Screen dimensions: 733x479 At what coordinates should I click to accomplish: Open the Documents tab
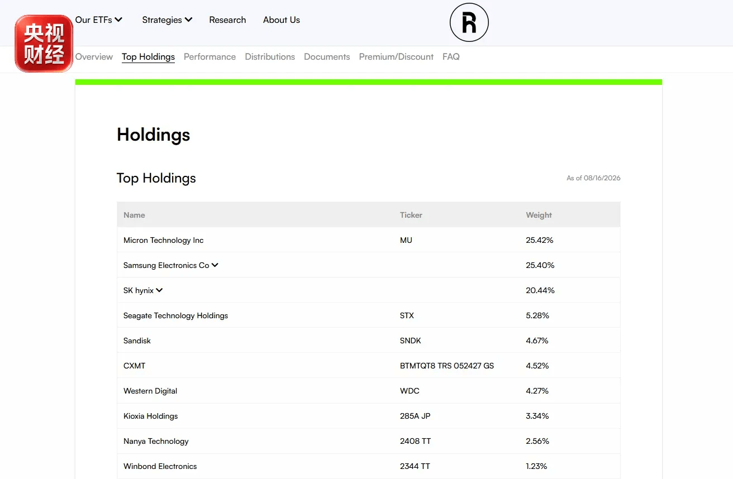point(327,56)
